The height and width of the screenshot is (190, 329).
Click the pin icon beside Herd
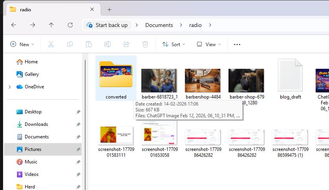click(x=78, y=187)
